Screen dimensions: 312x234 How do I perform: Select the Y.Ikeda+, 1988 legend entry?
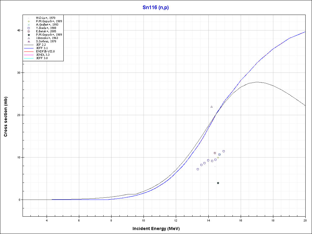click(46, 28)
